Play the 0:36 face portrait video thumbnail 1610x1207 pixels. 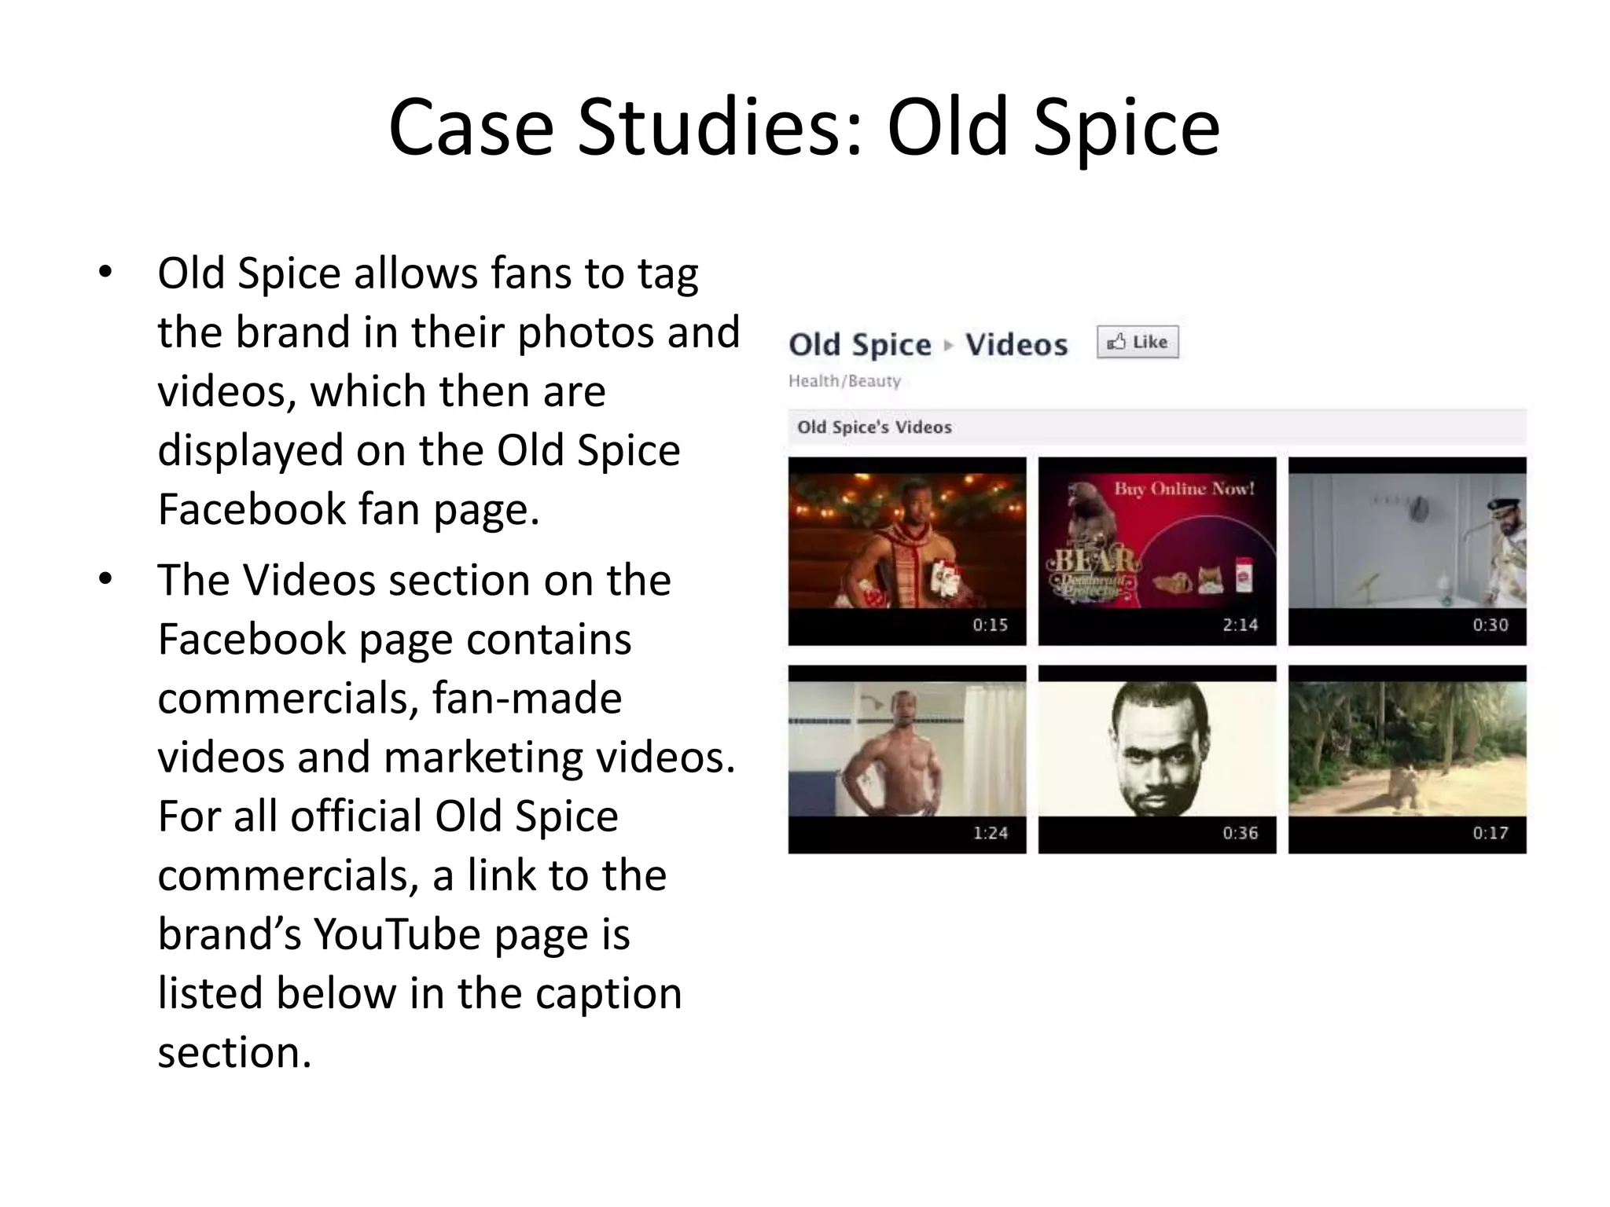click(x=1157, y=759)
